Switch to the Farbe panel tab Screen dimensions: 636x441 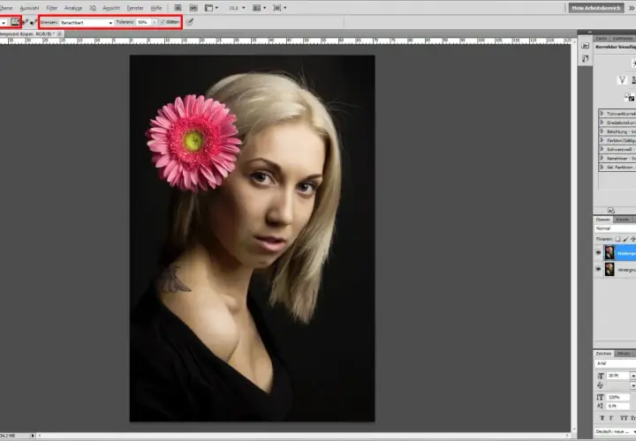click(x=602, y=38)
